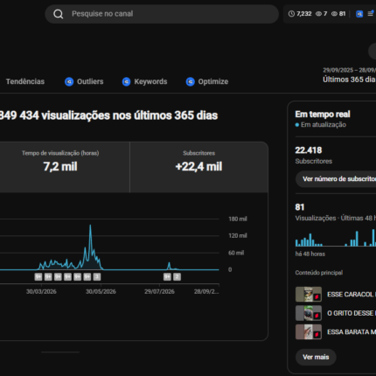Select the 'Tempo de visualização (horas)' metric card
Image resolution: width=376 pixels, height=376 pixels.
pyautogui.click(x=65, y=167)
